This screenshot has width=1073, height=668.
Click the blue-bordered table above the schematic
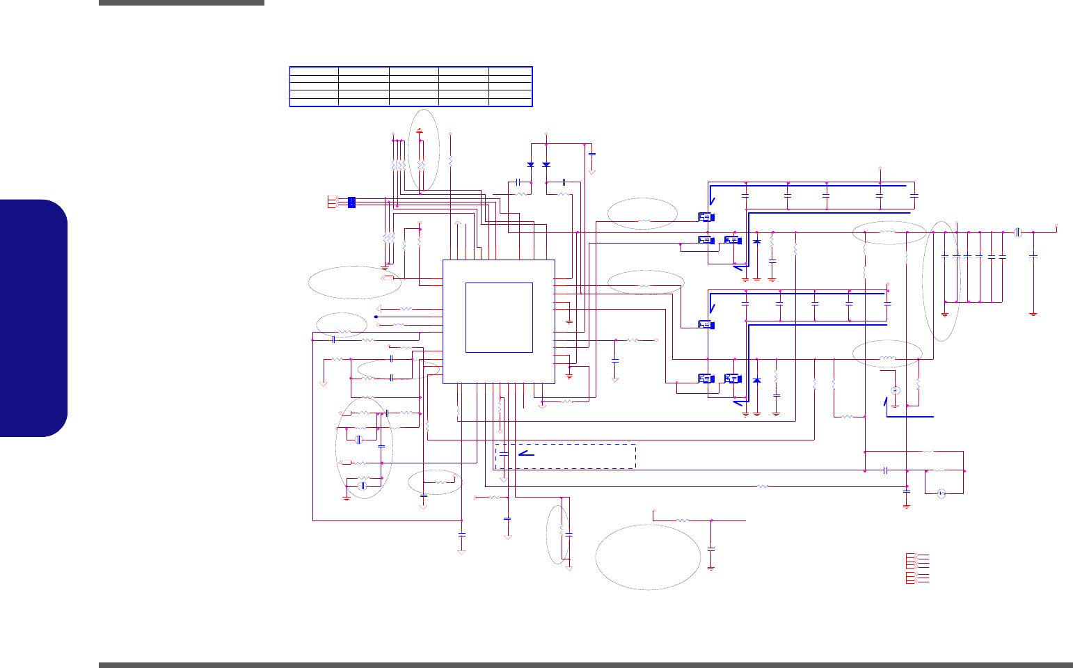pos(411,86)
